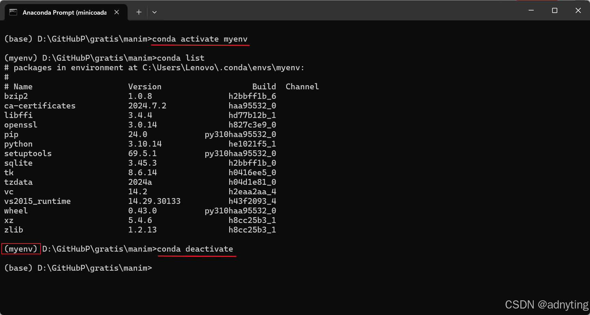Click the tk package name
The image size is (590, 315).
9,172
